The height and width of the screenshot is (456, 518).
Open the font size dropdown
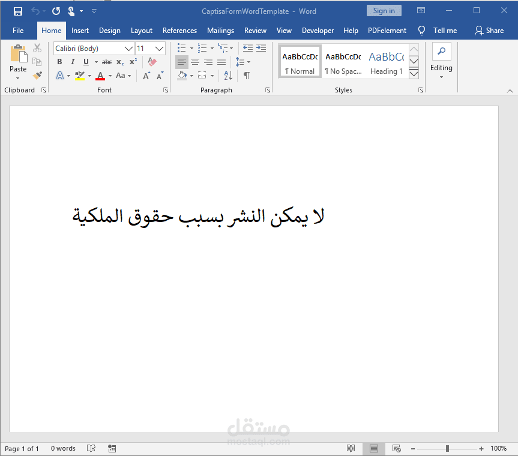click(160, 49)
